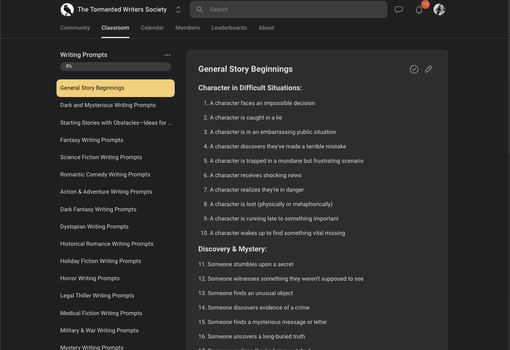Expand the community switcher chevrons
The image size is (510, 350).
click(178, 10)
